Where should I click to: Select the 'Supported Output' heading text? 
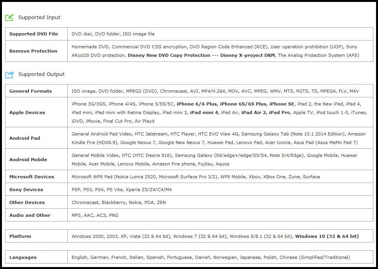(x=42, y=74)
